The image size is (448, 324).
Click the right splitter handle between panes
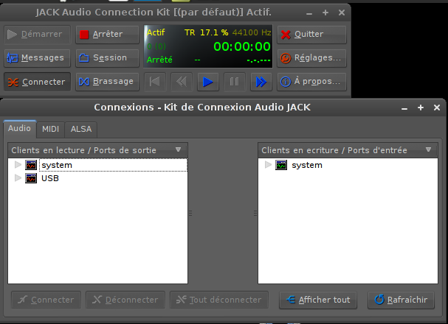pos(255,213)
